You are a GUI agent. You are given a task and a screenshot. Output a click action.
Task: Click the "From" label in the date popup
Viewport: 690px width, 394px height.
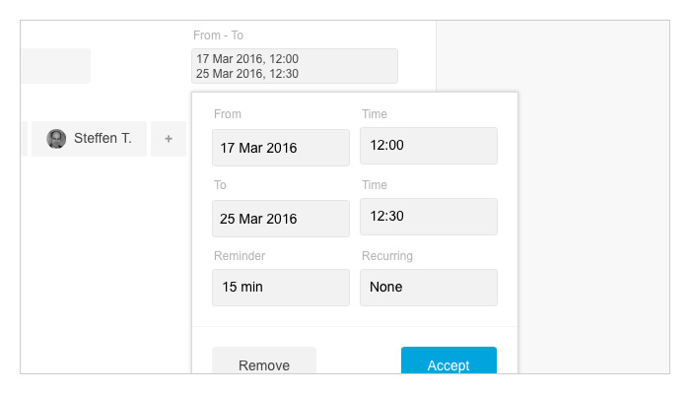[228, 114]
